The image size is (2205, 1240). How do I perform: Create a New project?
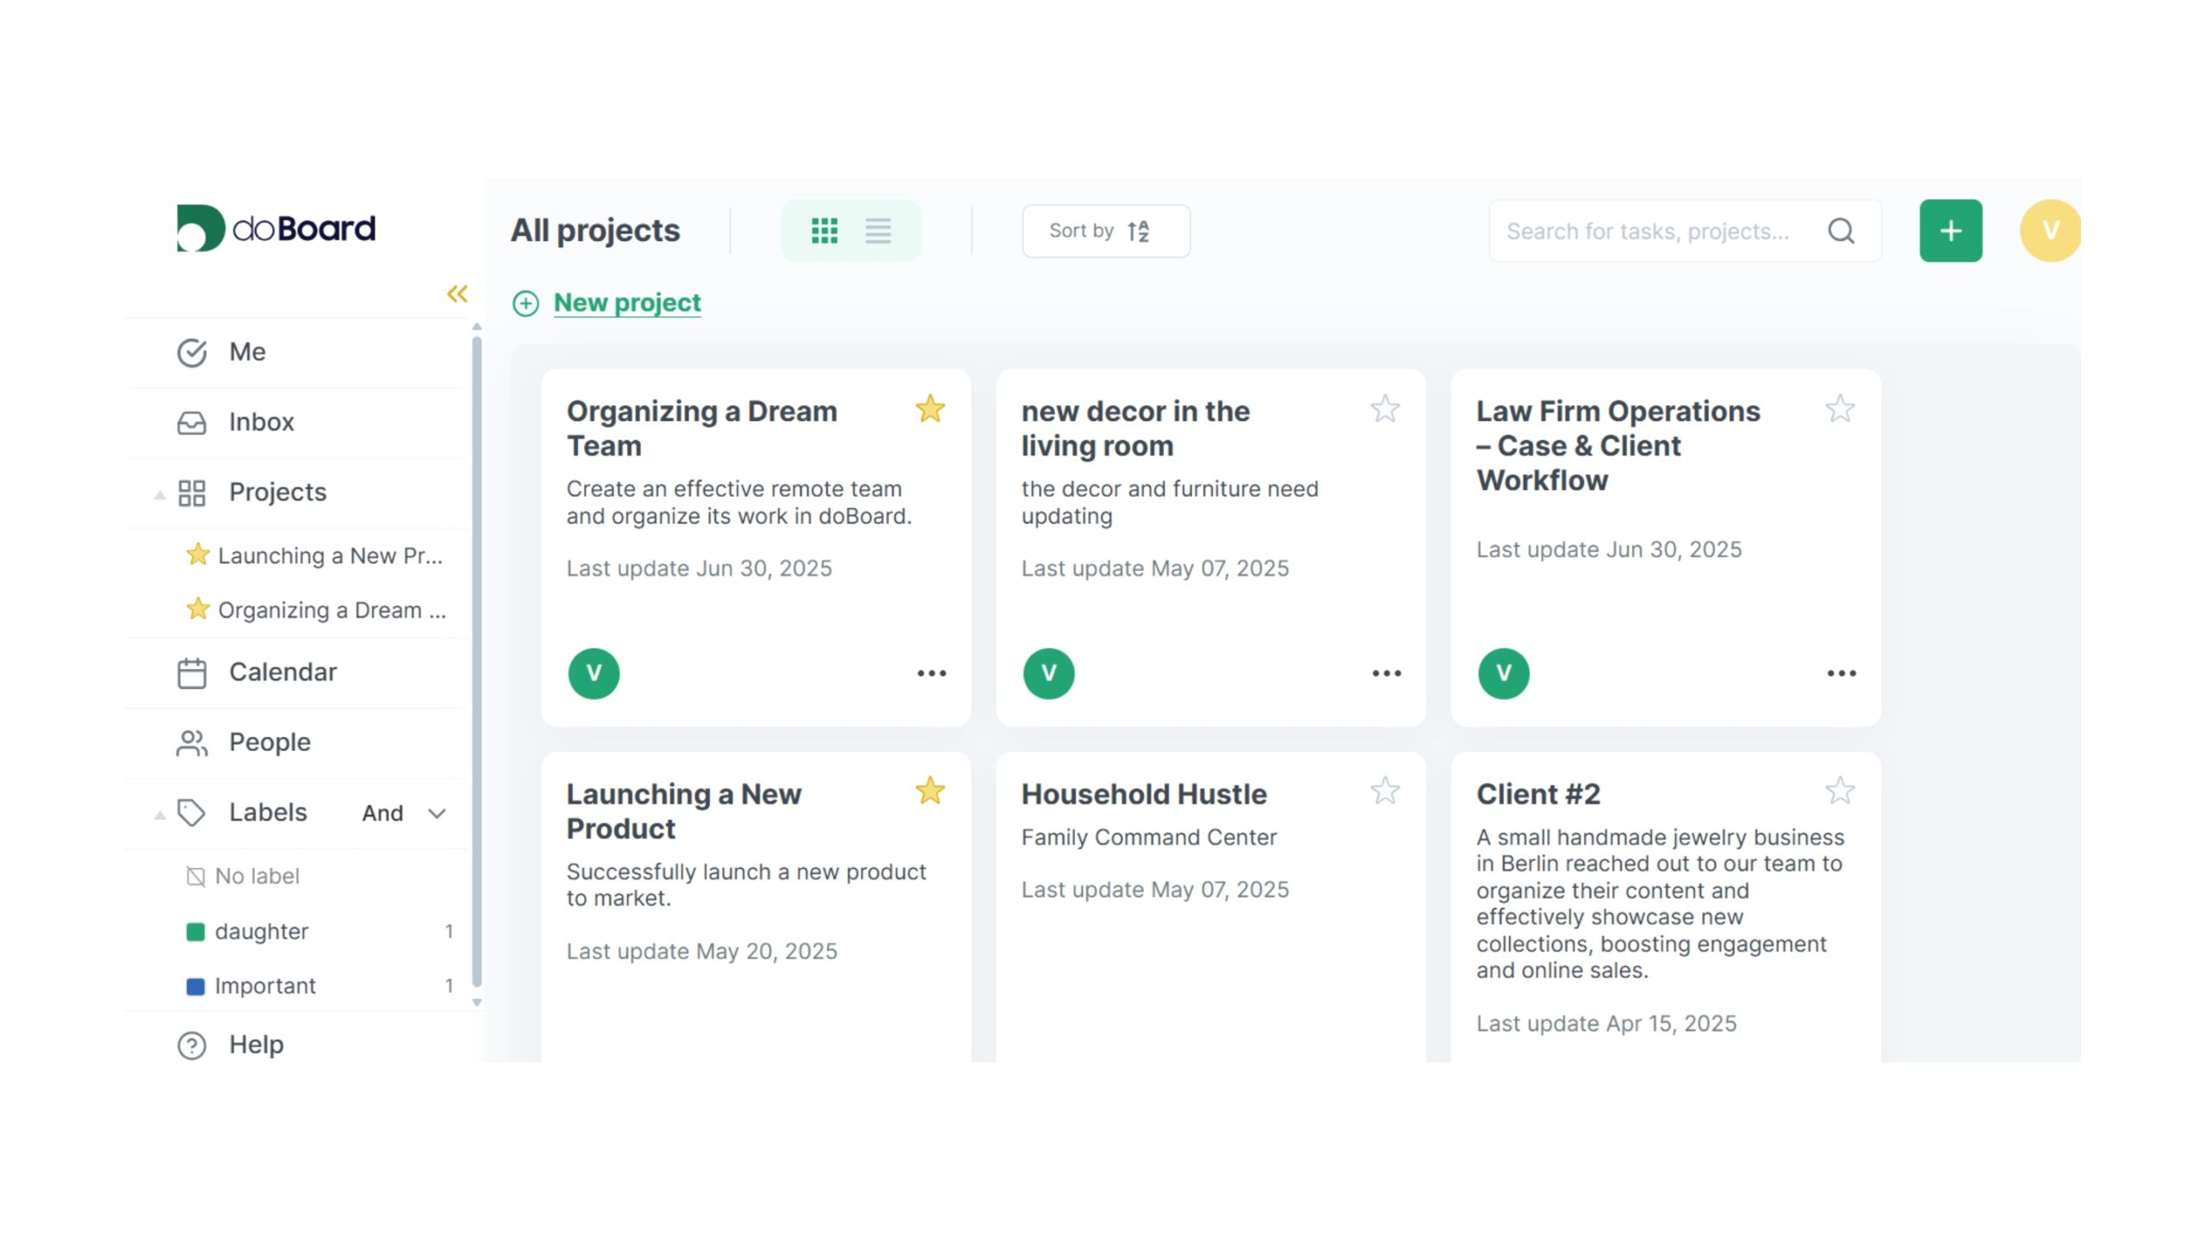click(x=626, y=301)
